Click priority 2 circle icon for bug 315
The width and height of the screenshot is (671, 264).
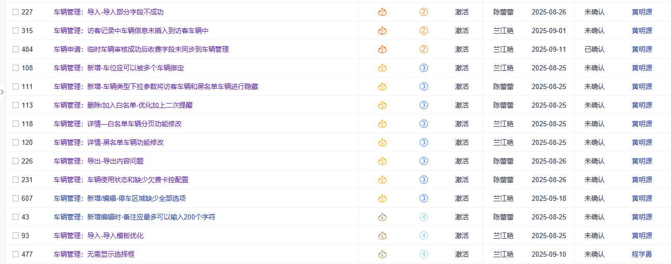click(x=424, y=31)
